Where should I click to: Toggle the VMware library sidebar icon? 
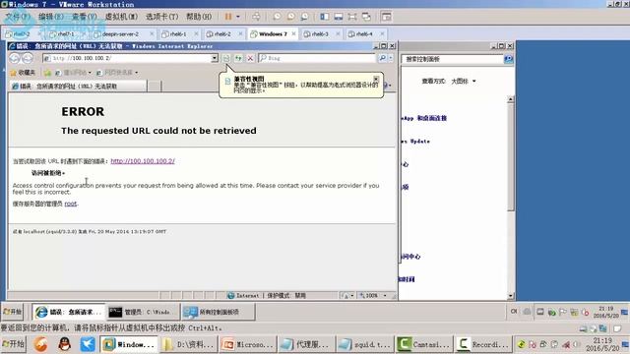[x=324, y=17]
